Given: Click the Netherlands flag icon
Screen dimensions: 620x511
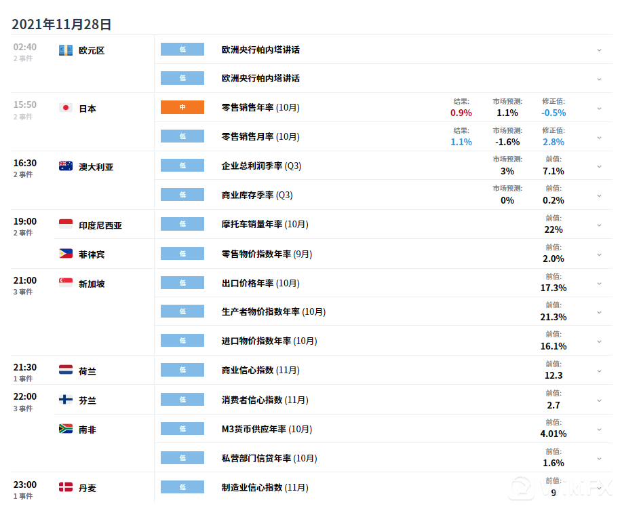Looking at the screenshot, I should coord(66,371).
